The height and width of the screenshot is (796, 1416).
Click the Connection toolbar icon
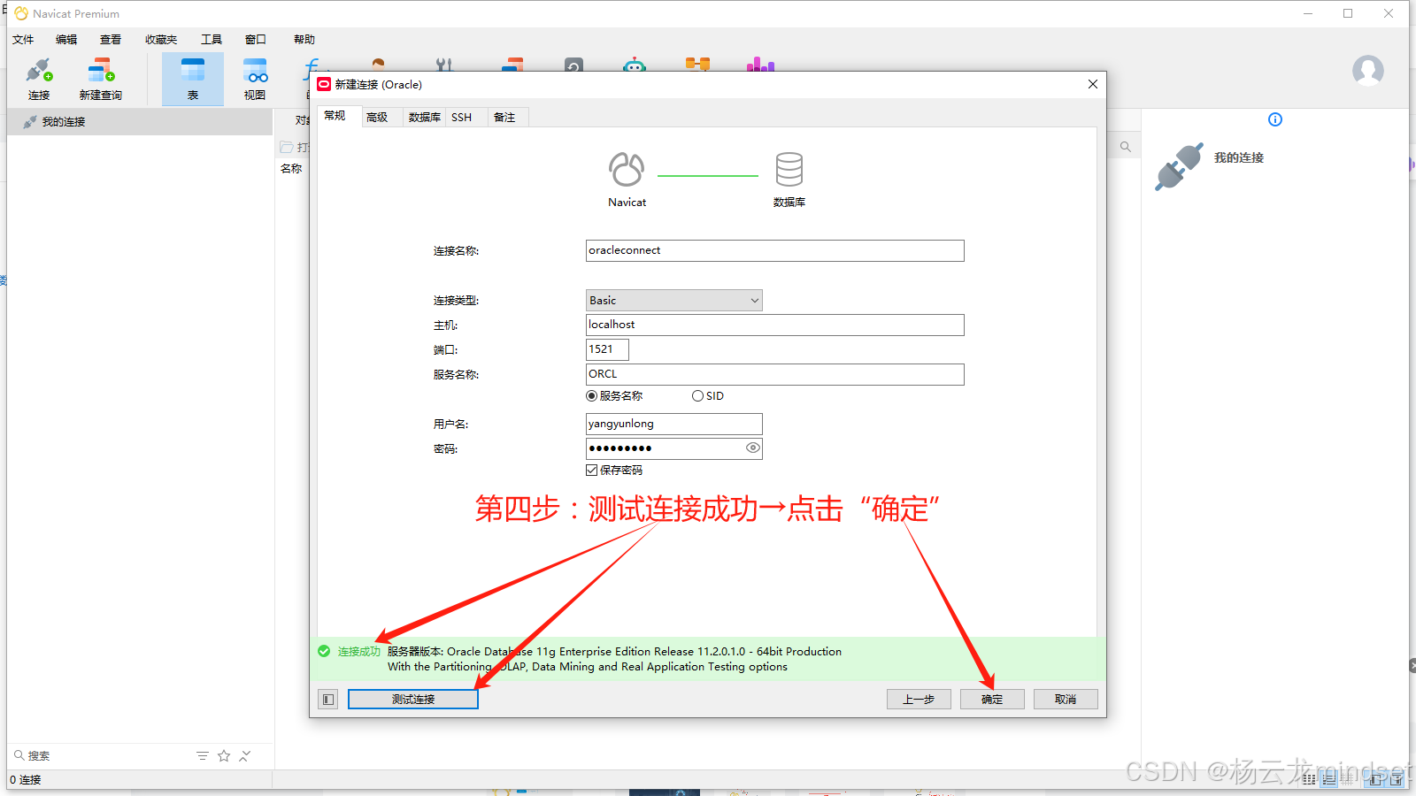[x=39, y=79]
